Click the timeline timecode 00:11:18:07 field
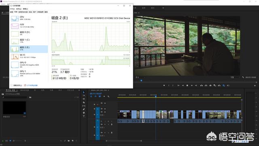The width and height of the screenshot is (259, 146). (96, 94)
